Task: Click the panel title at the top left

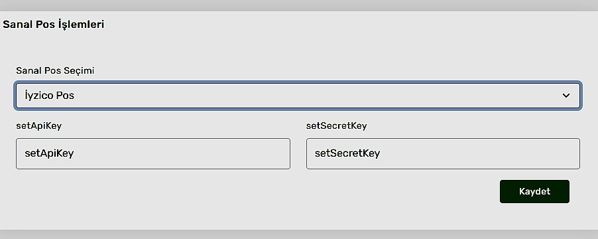Action: pyautogui.click(x=54, y=25)
